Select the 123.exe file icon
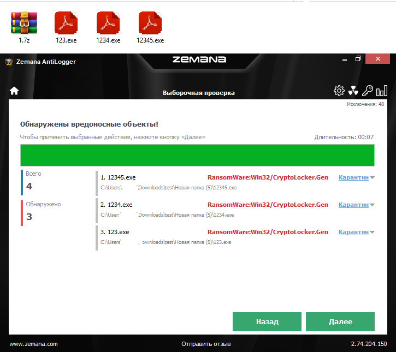 [66, 23]
